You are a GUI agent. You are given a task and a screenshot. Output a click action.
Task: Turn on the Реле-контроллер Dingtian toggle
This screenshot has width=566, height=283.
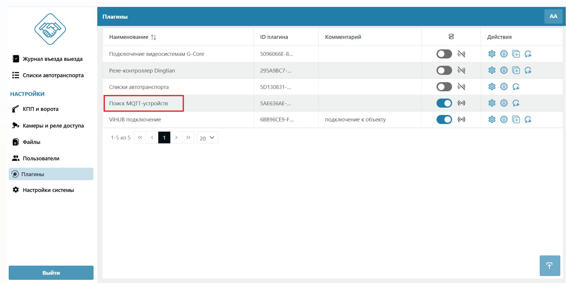(444, 70)
